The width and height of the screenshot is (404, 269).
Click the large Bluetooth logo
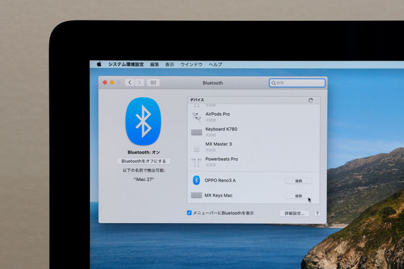click(143, 121)
